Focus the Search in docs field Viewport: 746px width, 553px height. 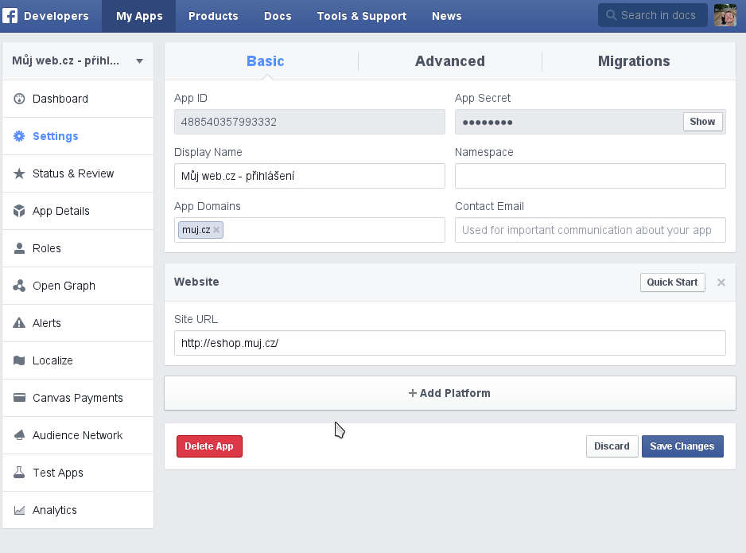653,15
